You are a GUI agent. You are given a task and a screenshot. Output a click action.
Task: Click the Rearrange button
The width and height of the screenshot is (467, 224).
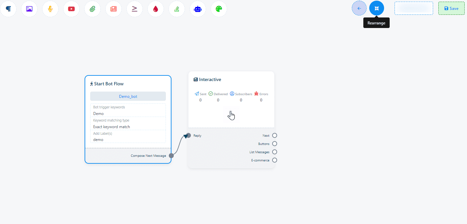click(x=376, y=8)
